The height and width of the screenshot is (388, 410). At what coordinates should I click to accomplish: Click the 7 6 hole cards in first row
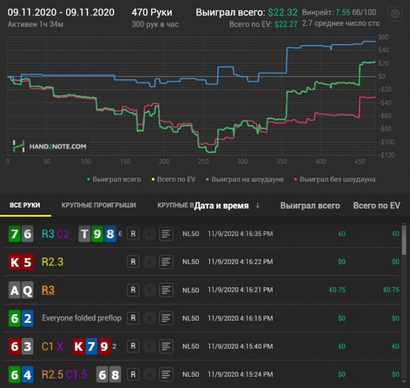point(21,234)
